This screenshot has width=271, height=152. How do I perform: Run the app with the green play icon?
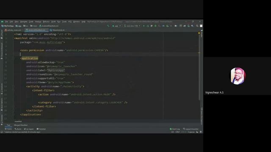[144, 26]
